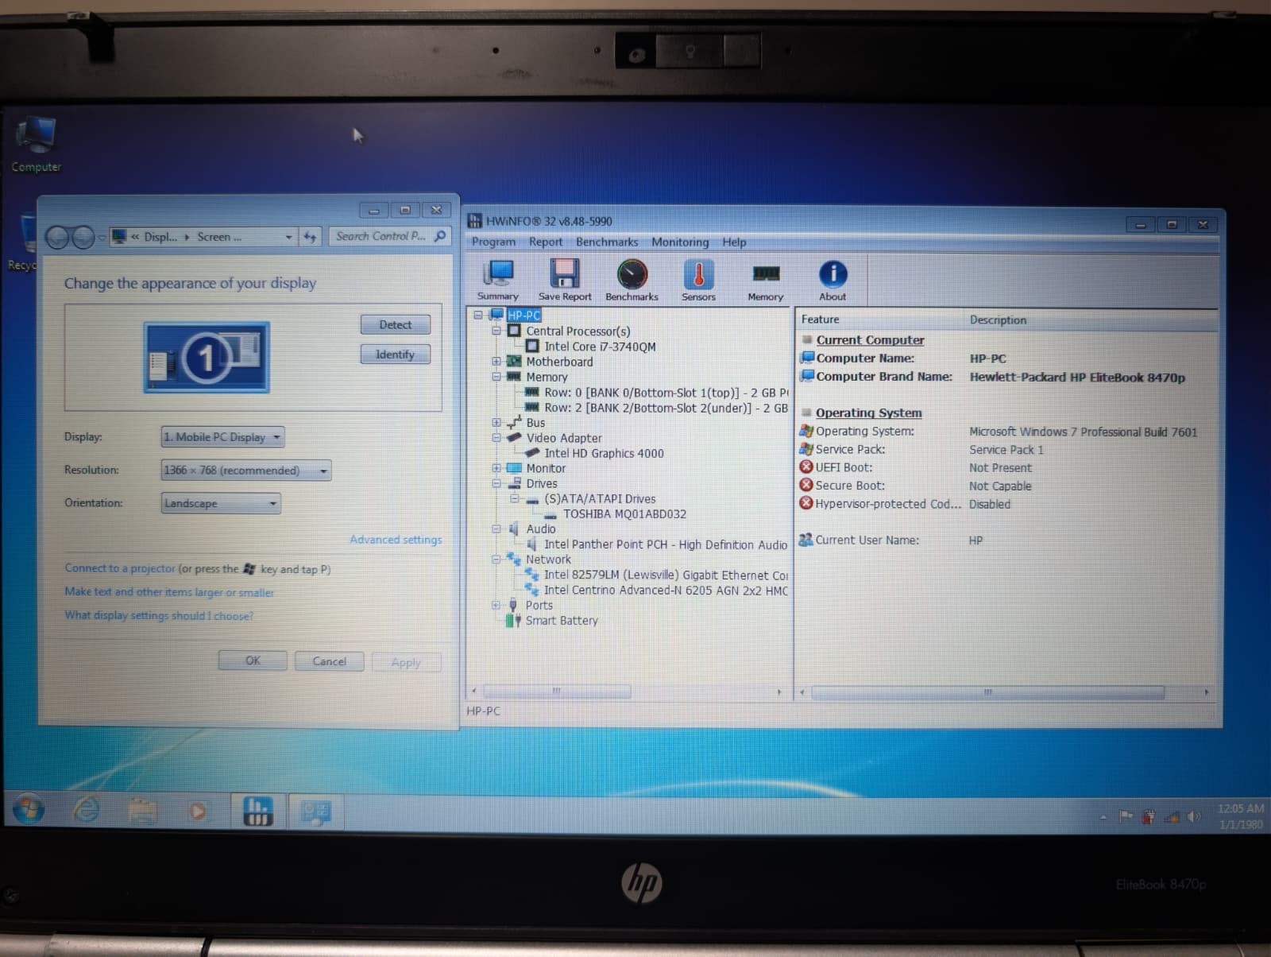The width and height of the screenshot is (1271, 957).
Task: Expand the Ports node
Action: (496, 605)
